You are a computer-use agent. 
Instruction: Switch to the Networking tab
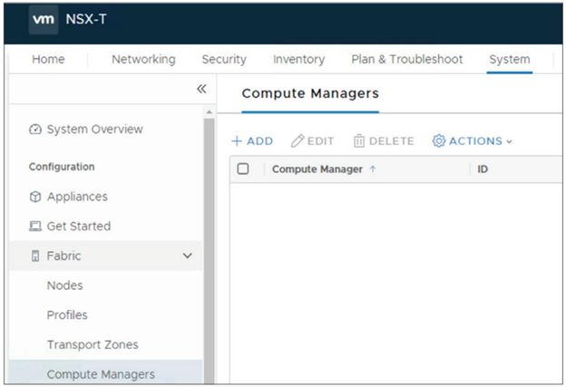click(x=143, y=59)
